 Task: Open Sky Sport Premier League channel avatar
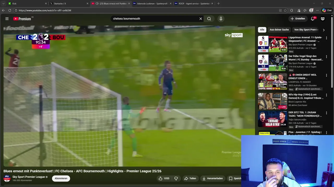(x=7, y=178)
